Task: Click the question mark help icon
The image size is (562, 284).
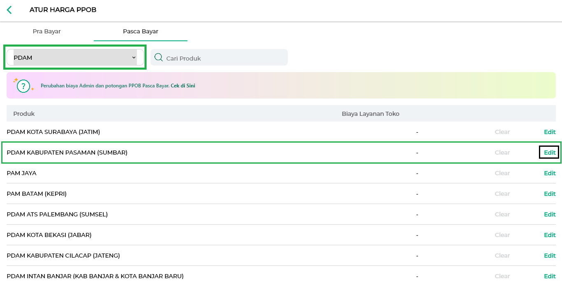Action: 24,86
